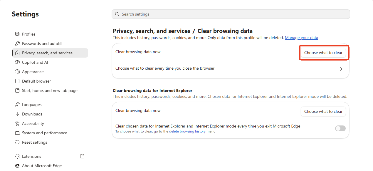This screenshot has width=373, height=171.
Task: Click the About Microsoft Edge logo icon
Action: coord(17,166)
